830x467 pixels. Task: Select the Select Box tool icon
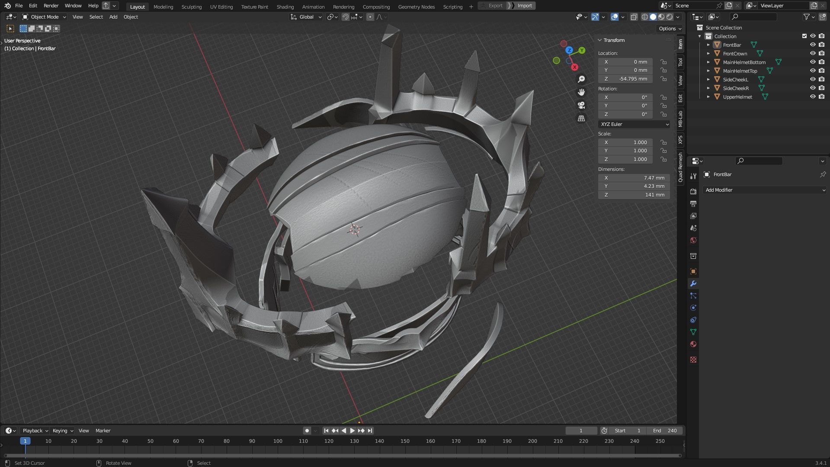click(x=10, y=29)
